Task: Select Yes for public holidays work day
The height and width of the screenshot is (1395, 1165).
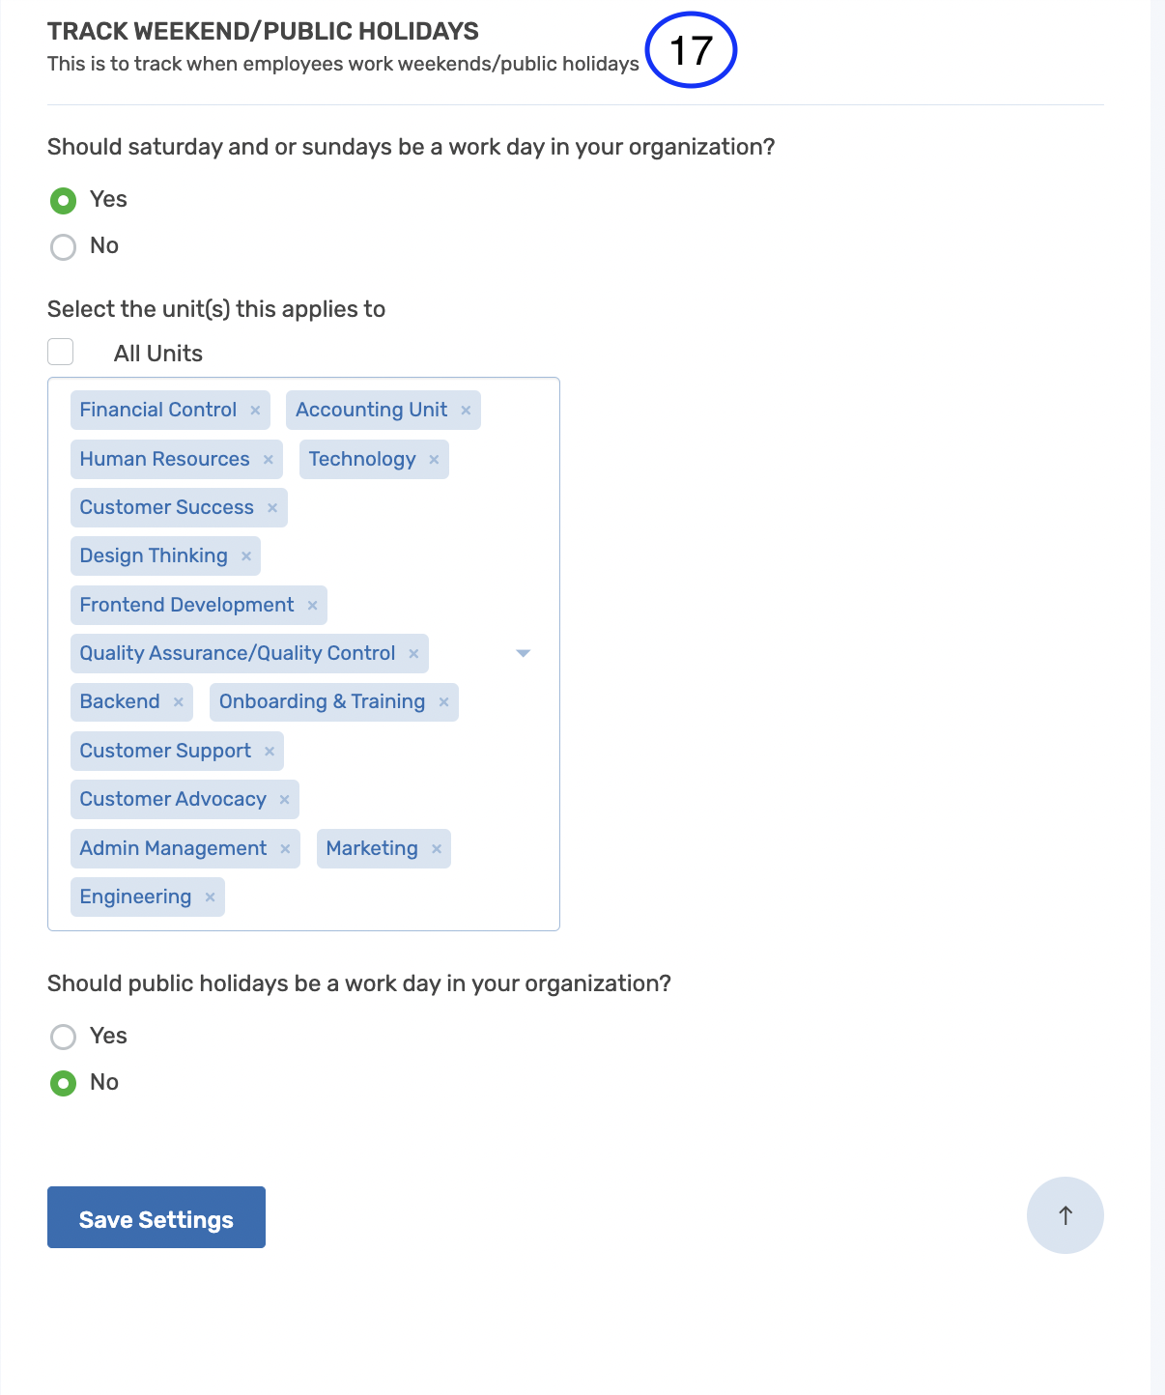Action: (x=63, y=1037)
